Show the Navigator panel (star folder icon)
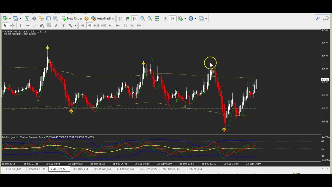 point(41,18)
